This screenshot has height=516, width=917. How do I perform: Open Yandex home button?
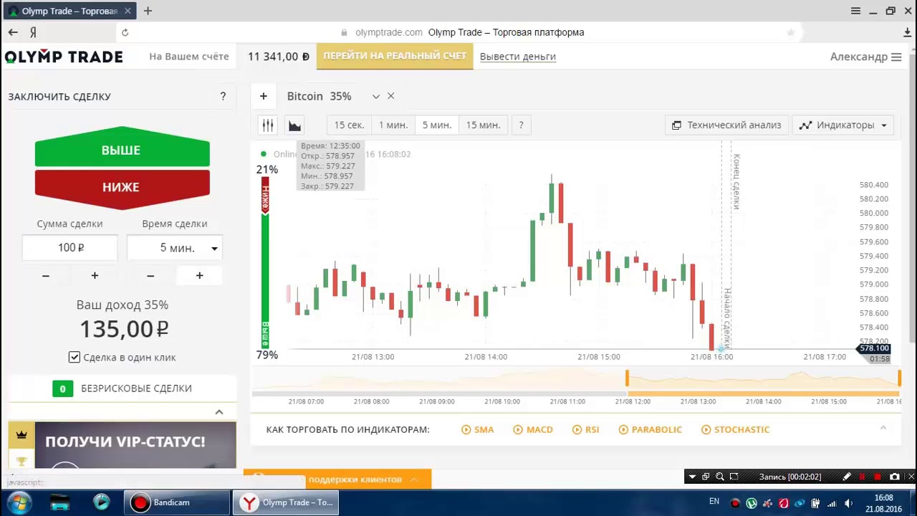point(33,32)
